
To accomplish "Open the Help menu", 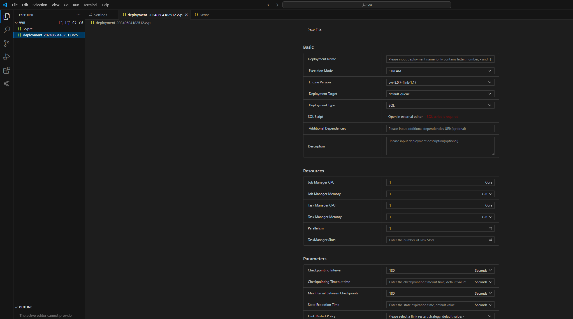I will [106, 5].
